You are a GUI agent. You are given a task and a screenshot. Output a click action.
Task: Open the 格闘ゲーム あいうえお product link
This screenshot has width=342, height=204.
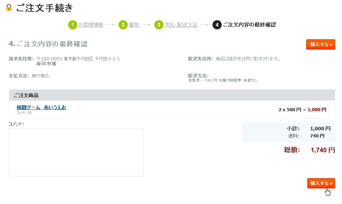pos(41,107)
